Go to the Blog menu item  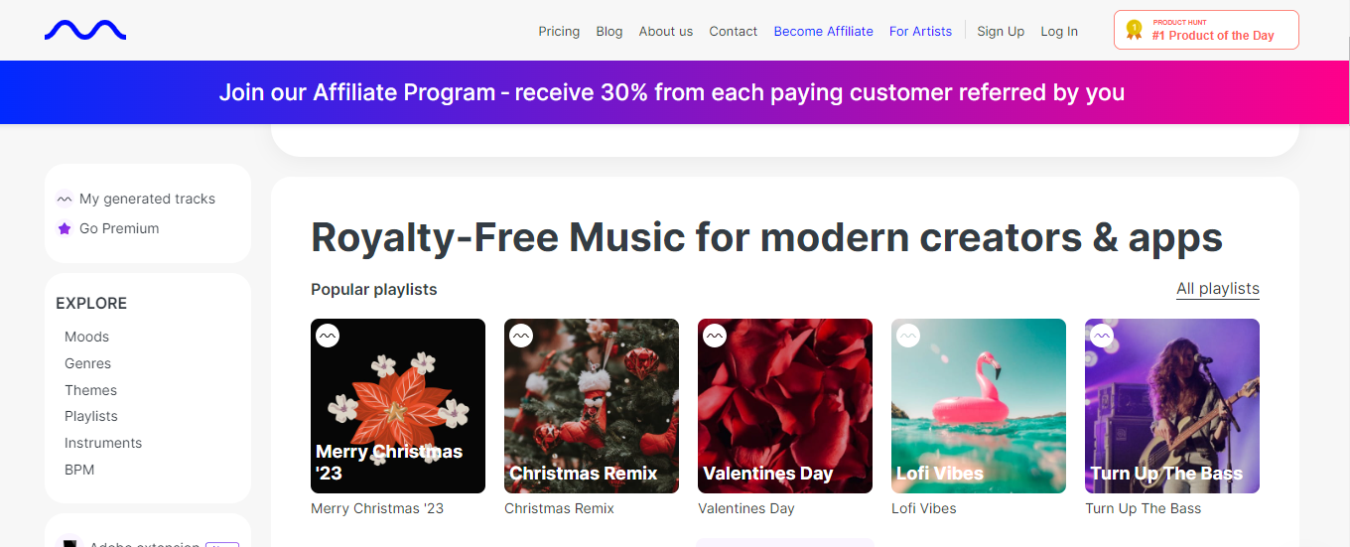pyautogui.click(x=609, y=31)
